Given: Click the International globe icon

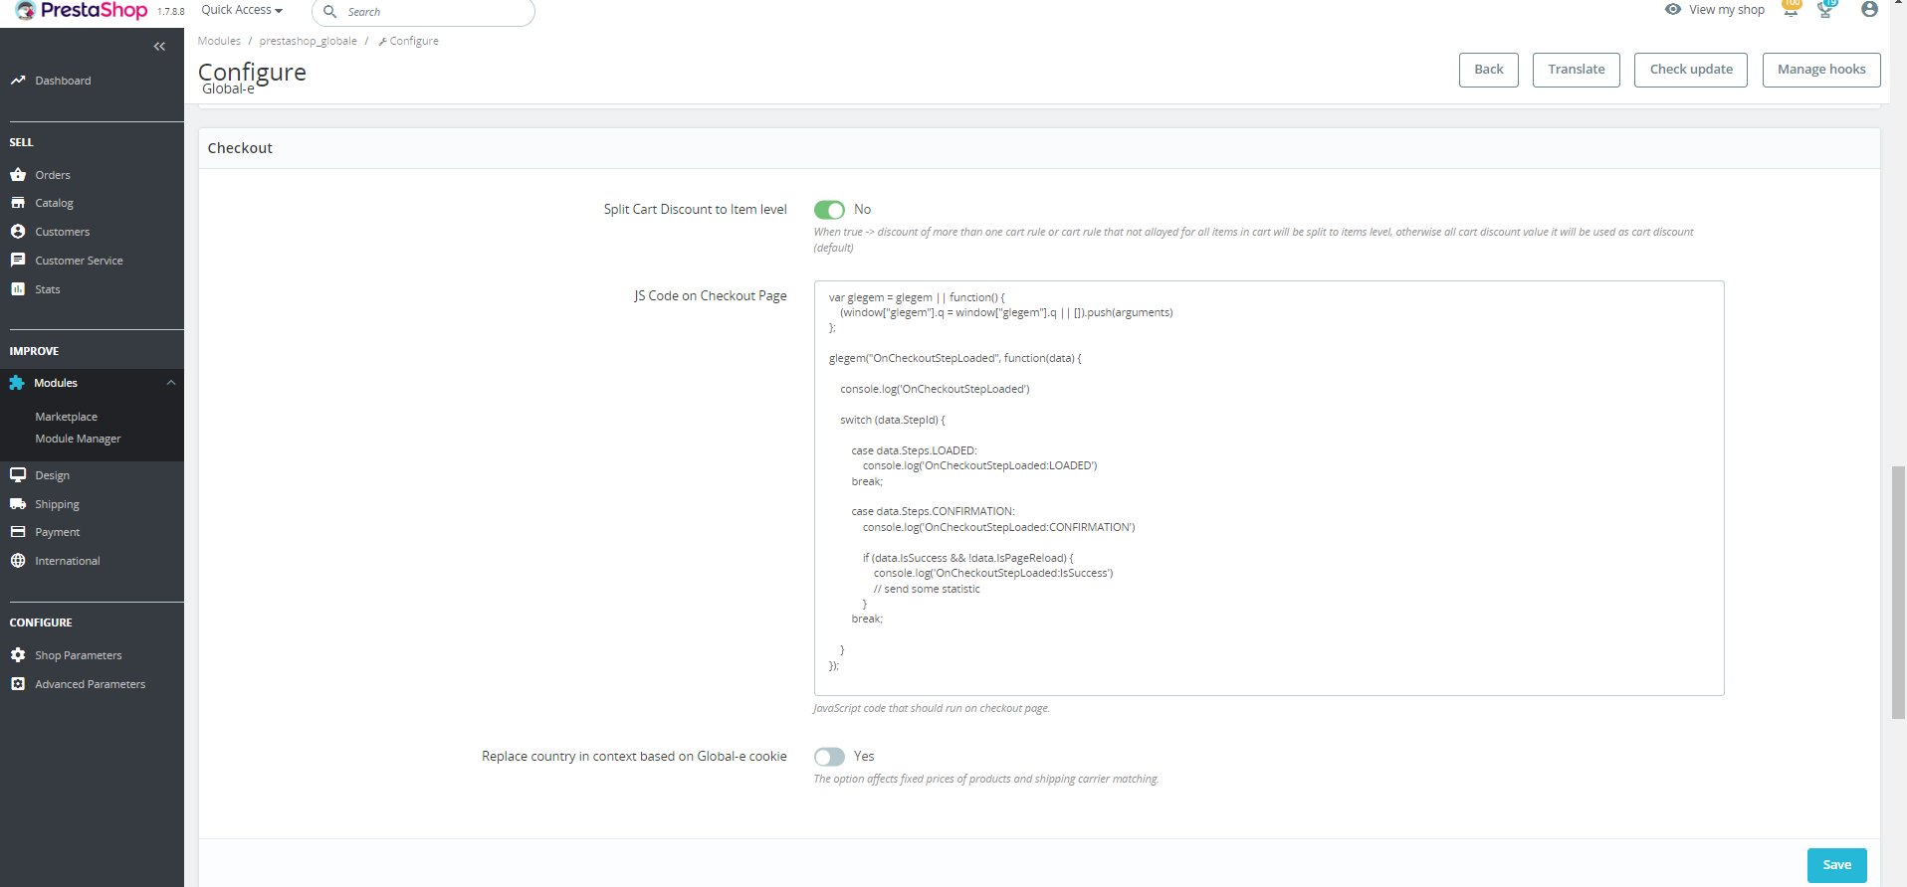Looking at the screenshot, I should coord(18,561).
